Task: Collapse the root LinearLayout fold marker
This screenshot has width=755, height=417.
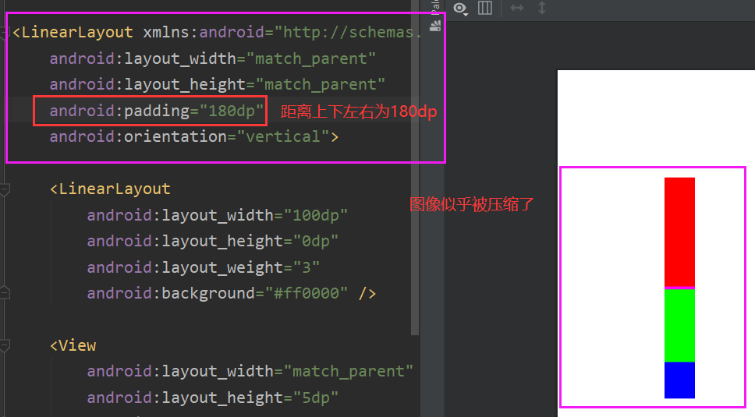Action: (5, 33)
